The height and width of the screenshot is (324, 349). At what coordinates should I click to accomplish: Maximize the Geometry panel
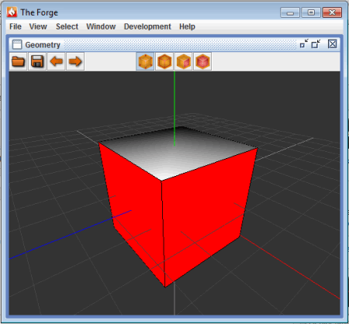[x=316, y=44]
